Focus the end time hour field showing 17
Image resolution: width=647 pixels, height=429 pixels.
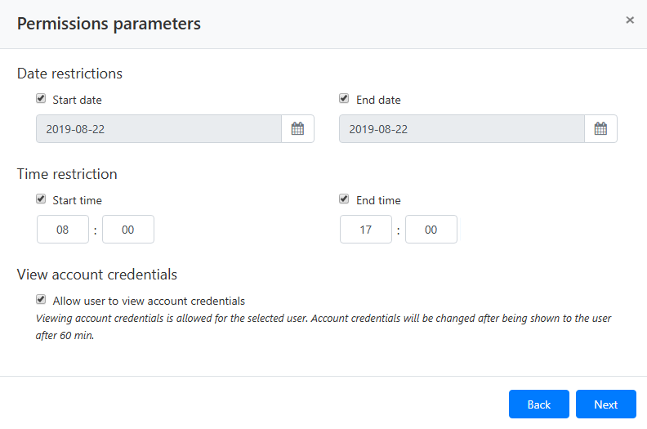pos(366,230)
